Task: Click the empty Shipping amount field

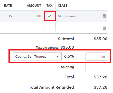Action: click(x=96, y=67)
